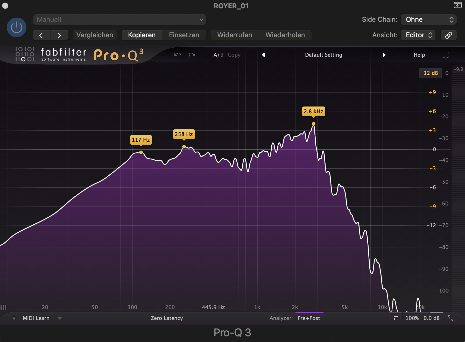Click the Wiederholen button

click(285, 35)
